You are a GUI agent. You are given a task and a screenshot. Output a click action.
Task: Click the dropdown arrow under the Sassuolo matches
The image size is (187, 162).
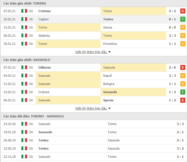point(109,108)
